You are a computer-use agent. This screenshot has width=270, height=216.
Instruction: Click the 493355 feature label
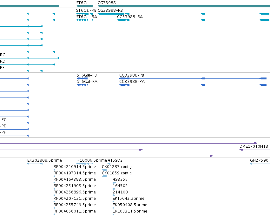[120, 179]
